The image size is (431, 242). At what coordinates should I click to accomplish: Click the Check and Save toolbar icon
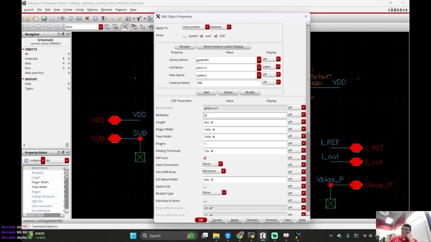pyautogui.click(x=44, y=18)
